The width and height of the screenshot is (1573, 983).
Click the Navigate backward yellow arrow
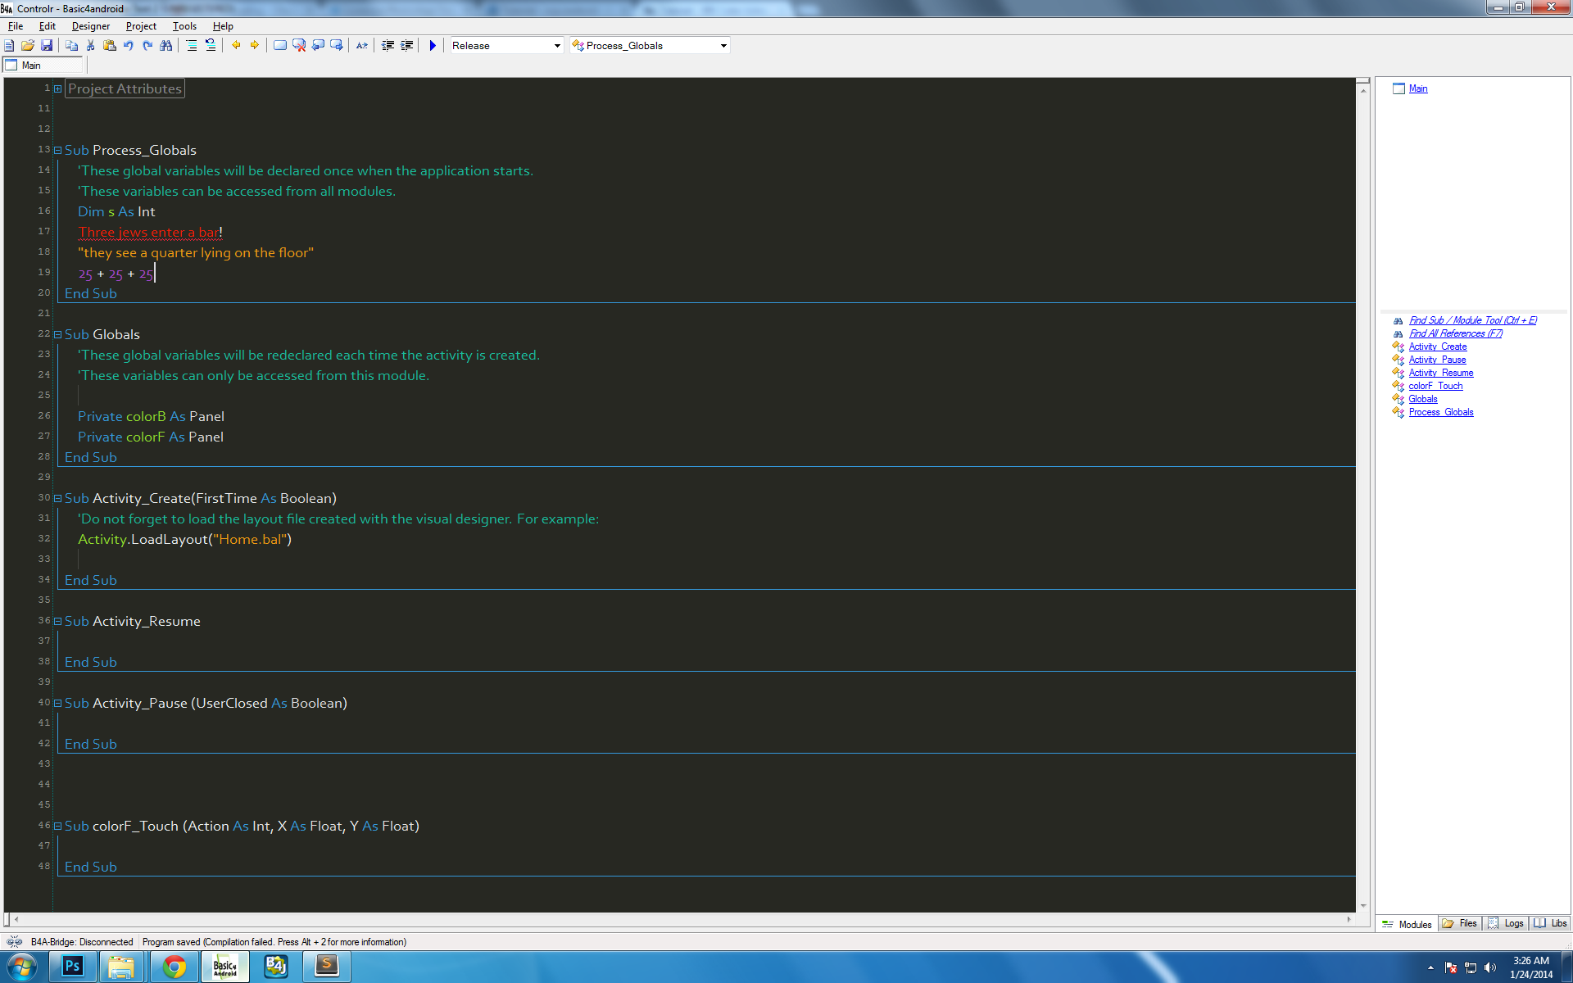236,46
